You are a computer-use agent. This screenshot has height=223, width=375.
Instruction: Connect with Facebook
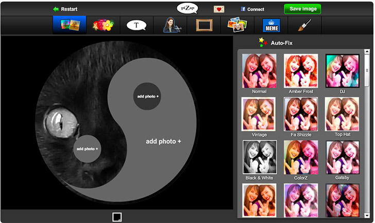(252, 9)
